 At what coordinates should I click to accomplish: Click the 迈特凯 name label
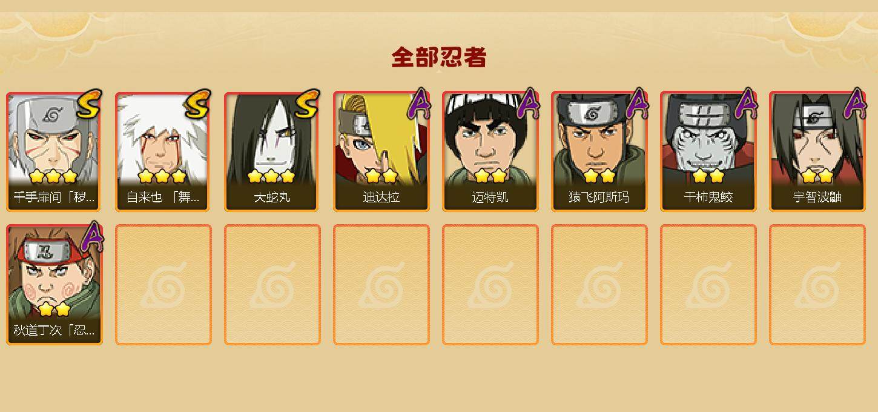pos(490,198)
